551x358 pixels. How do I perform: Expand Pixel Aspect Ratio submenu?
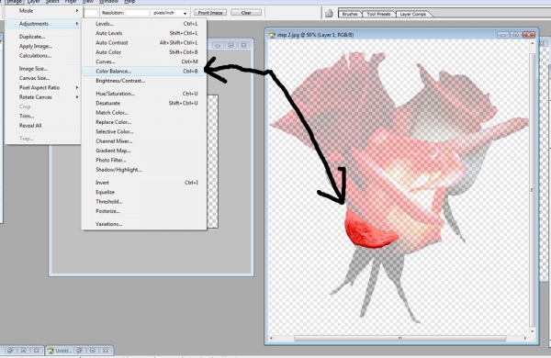point(43,87)
